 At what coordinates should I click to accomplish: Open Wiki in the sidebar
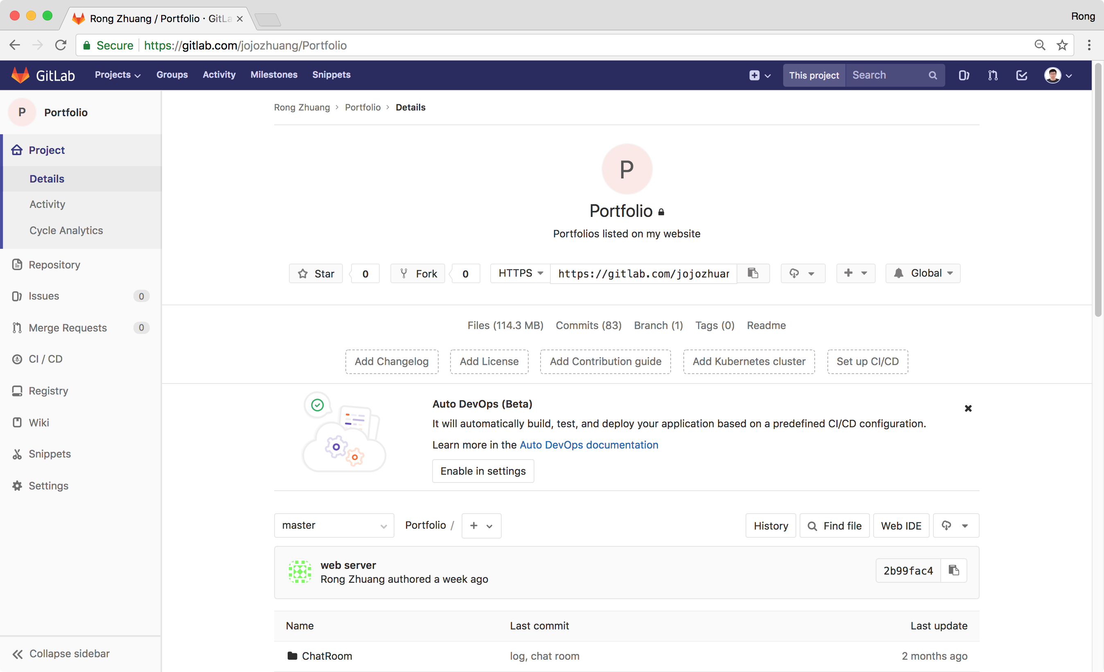[x=38, y=422]
